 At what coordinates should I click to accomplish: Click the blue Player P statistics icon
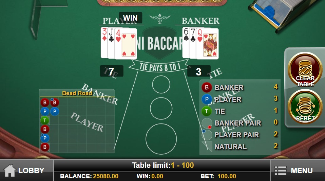(x=207, y=99)
